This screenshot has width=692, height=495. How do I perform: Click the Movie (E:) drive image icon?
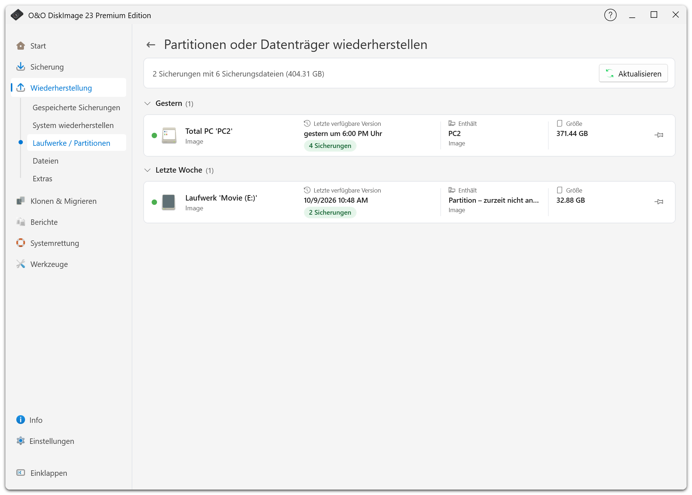[169, 202]
